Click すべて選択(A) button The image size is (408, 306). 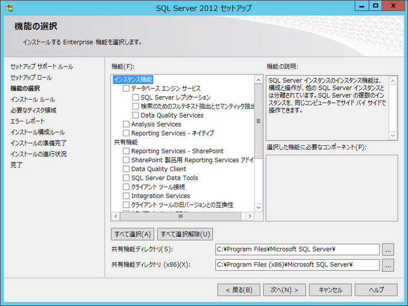click(x=133, y=234)
